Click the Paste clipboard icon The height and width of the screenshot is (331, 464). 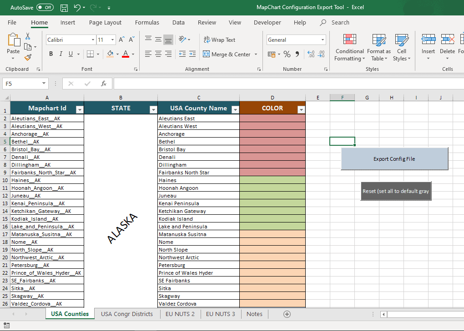point(13,40)
